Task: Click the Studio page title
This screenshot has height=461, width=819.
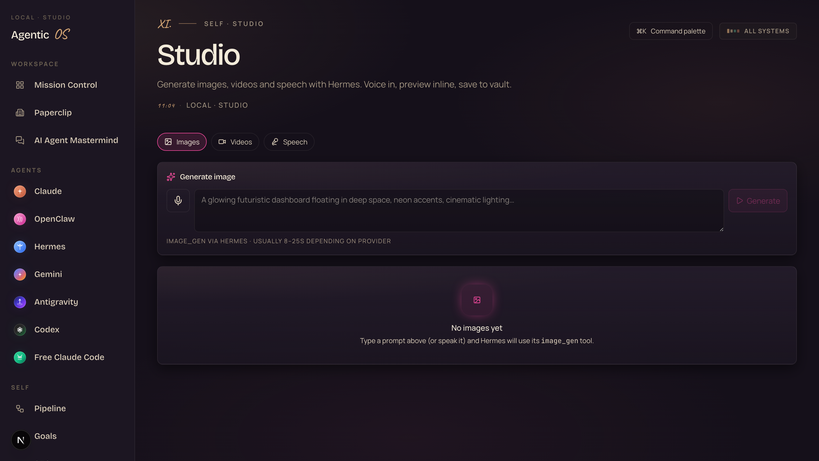Action: 198,55
